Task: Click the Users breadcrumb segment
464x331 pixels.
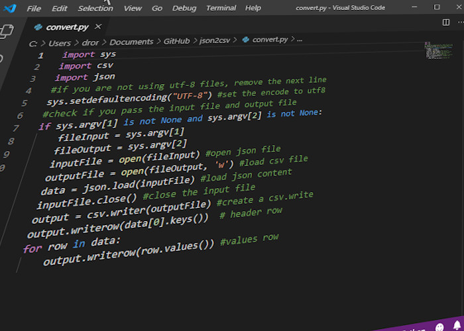Action: click(60, 43)
